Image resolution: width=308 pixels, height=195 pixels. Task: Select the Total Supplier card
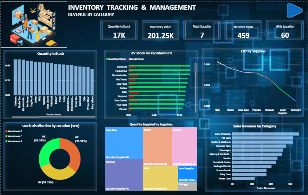click(x=202, y=31)
